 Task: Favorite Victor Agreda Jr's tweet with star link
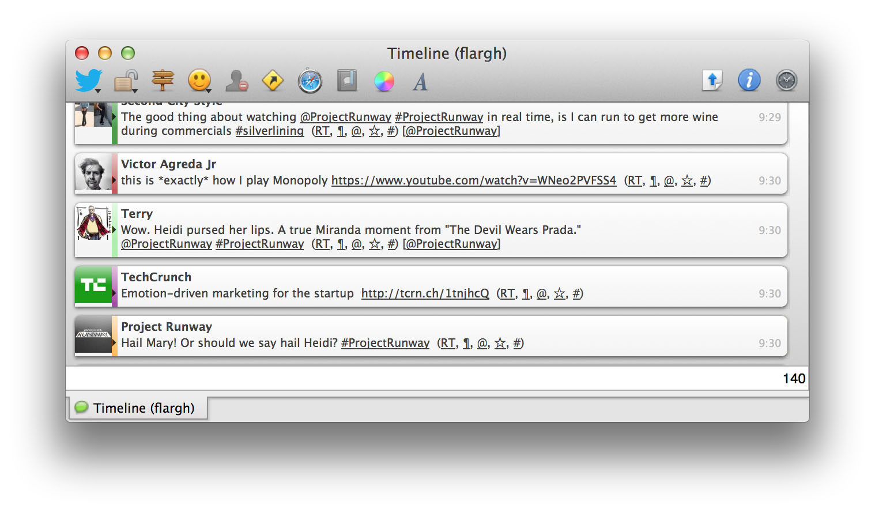pos(687,180)
